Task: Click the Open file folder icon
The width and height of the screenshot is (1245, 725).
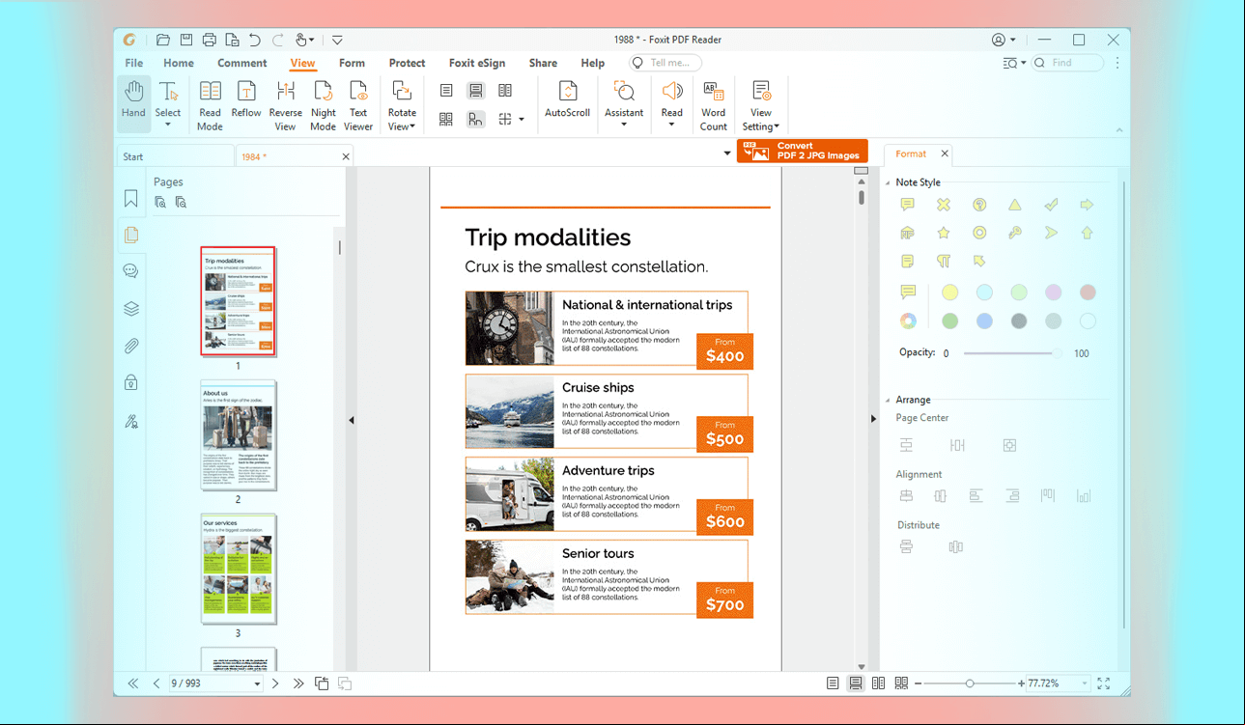Action: (x=163, y=40)
